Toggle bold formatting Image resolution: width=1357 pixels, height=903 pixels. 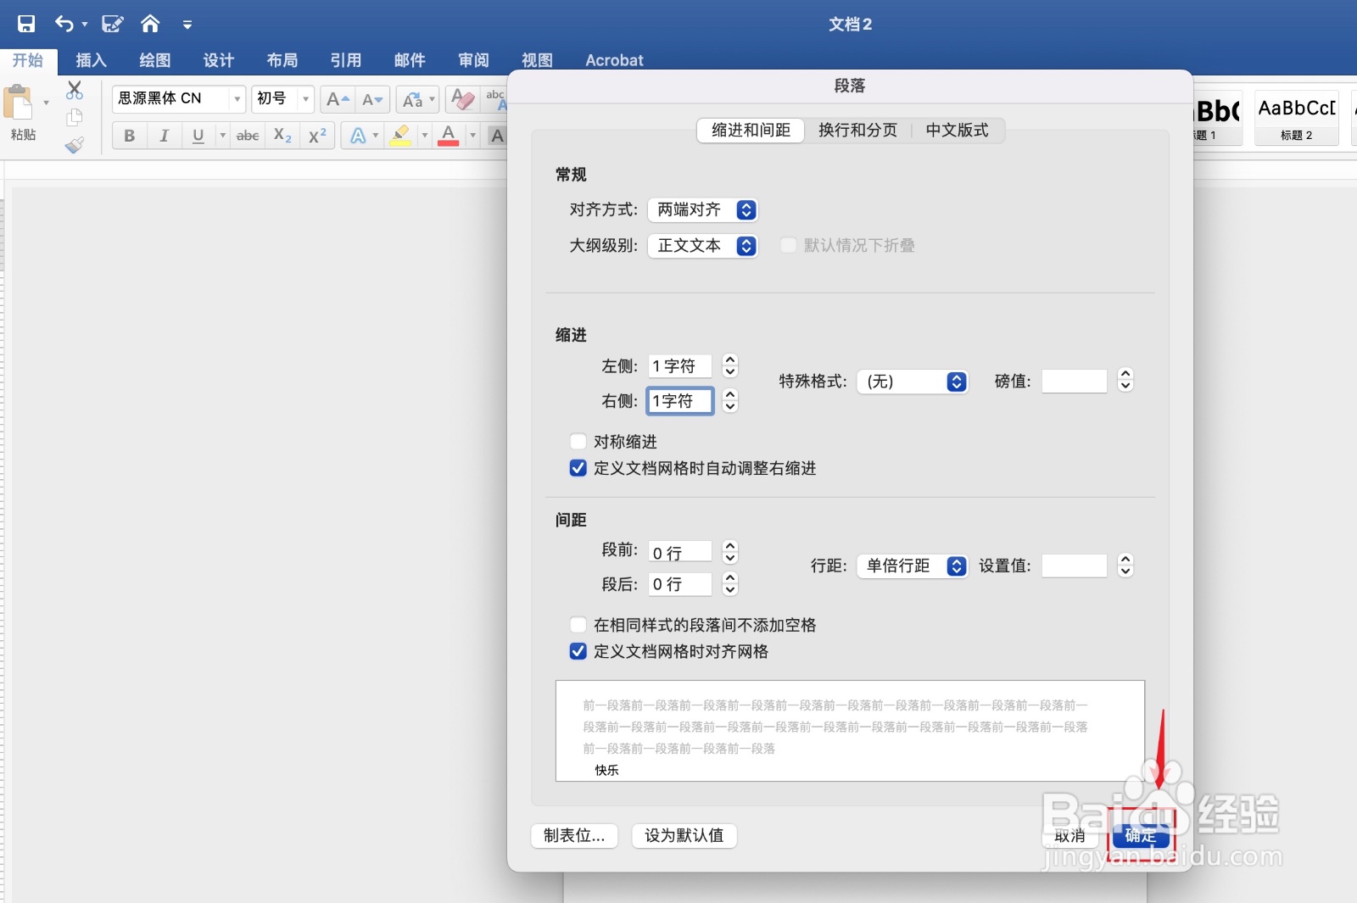click(129, 136)
